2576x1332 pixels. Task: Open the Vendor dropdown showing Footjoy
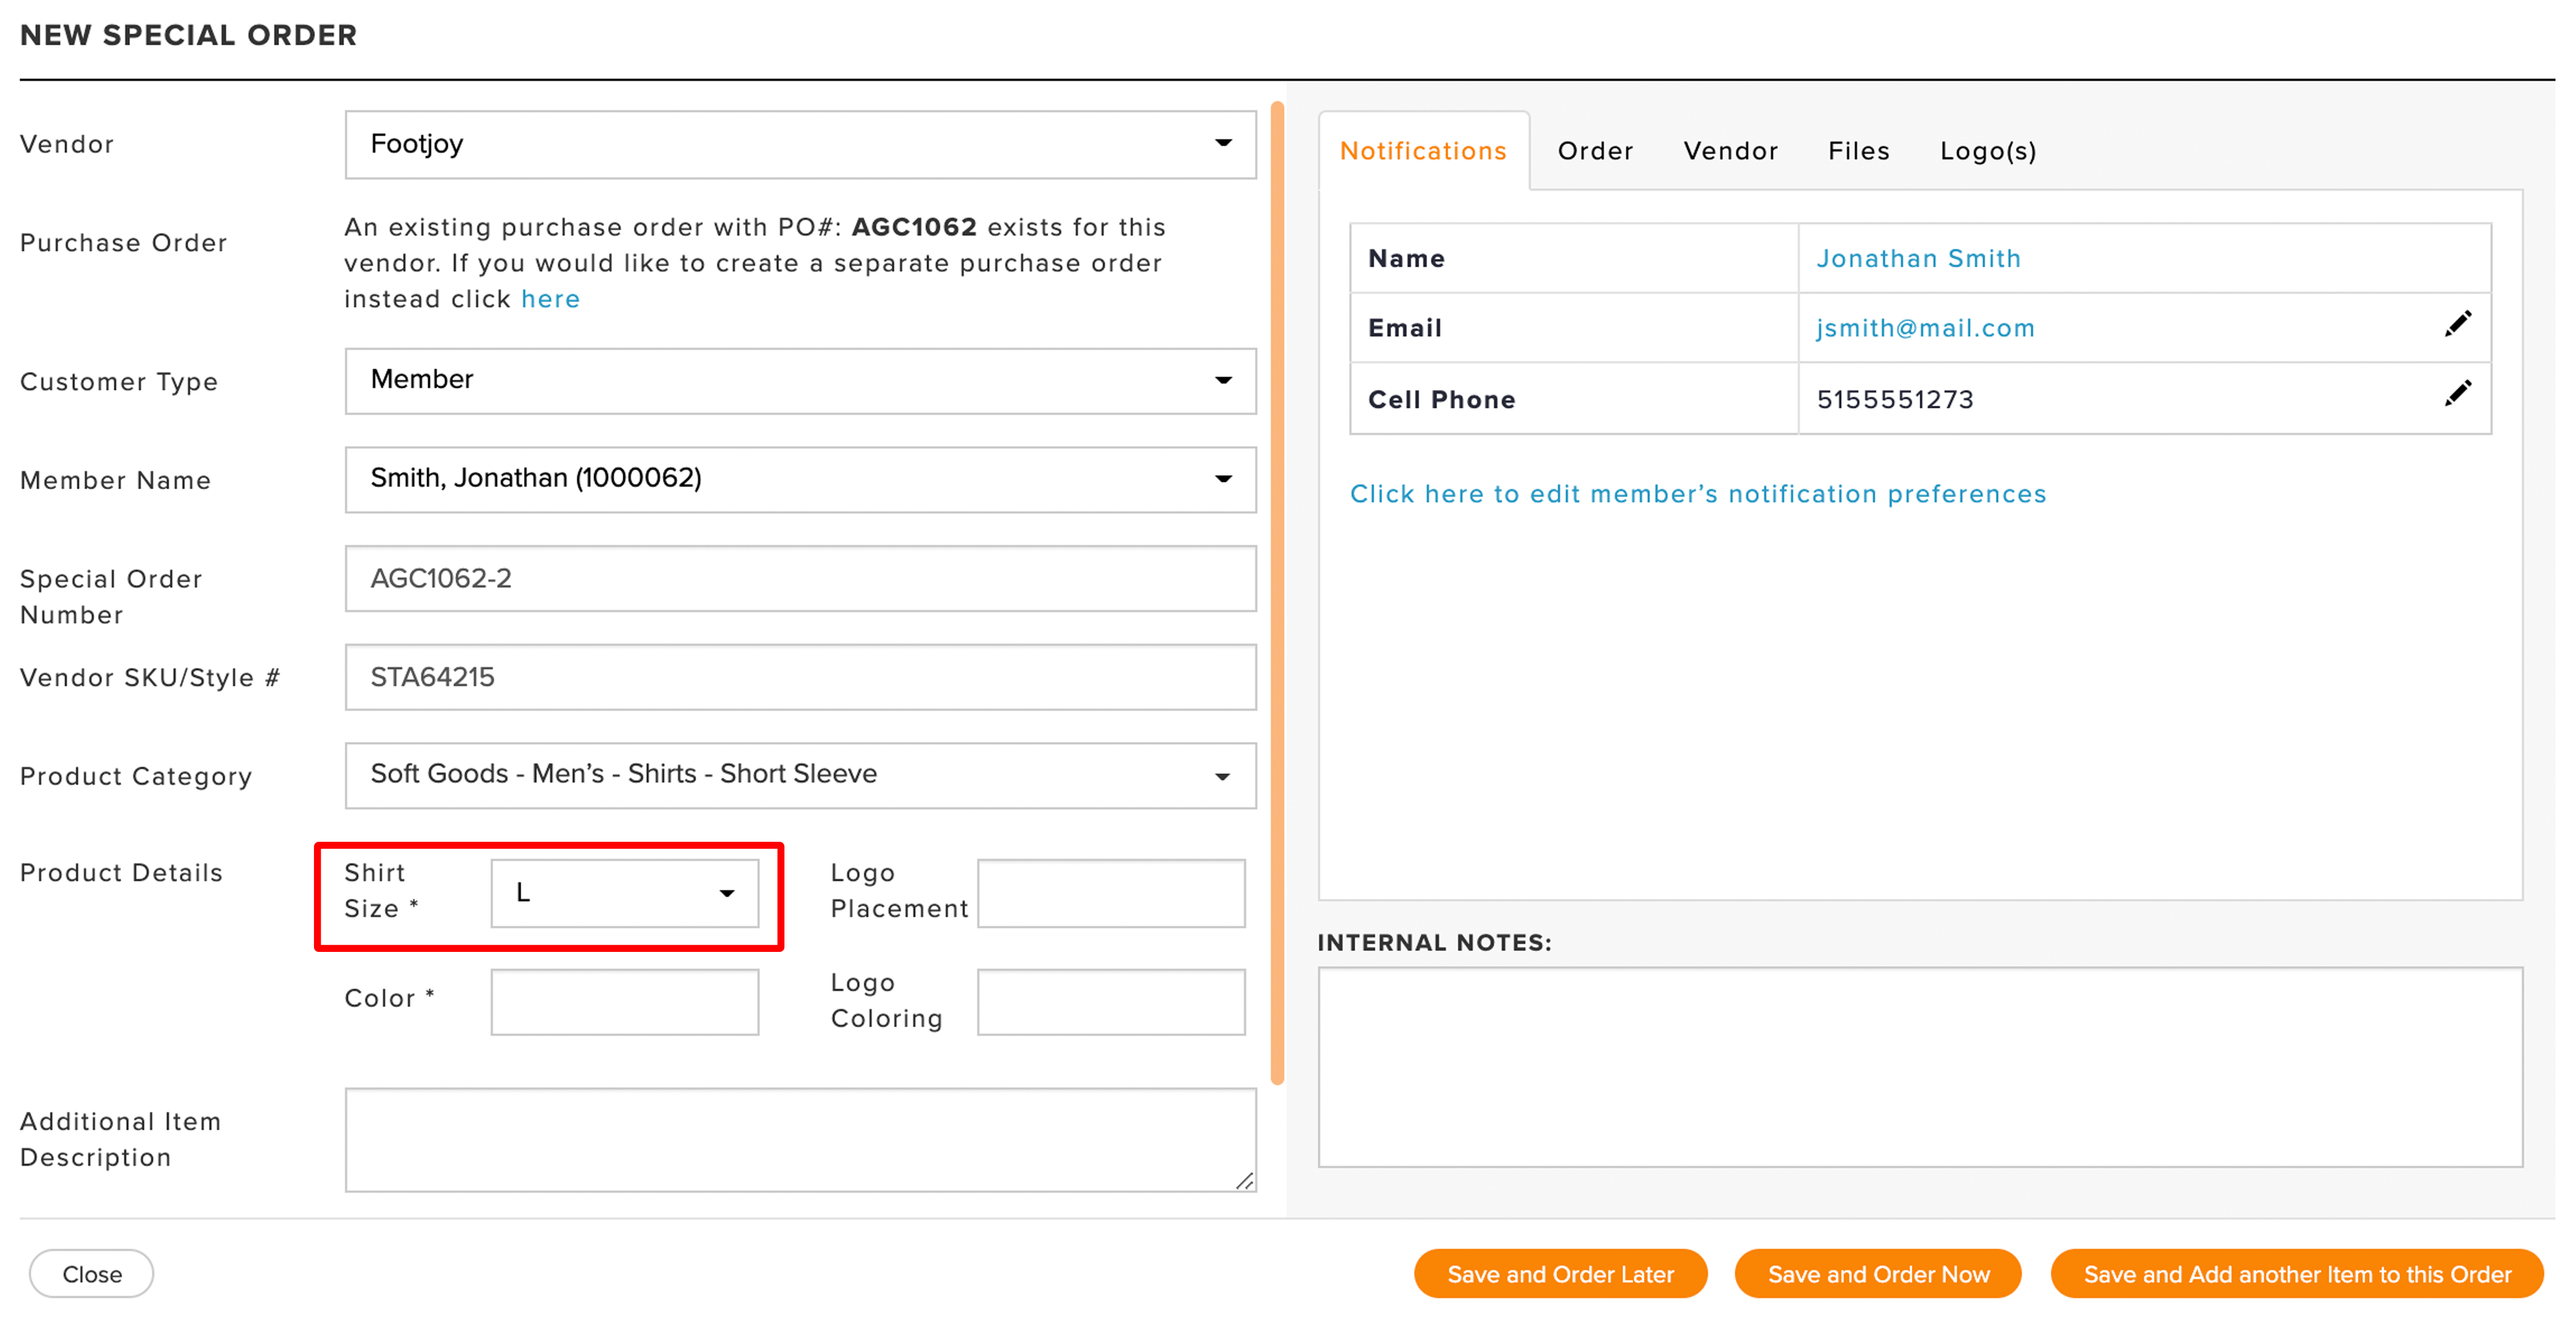pyautogui.click(x=800, y=144)
